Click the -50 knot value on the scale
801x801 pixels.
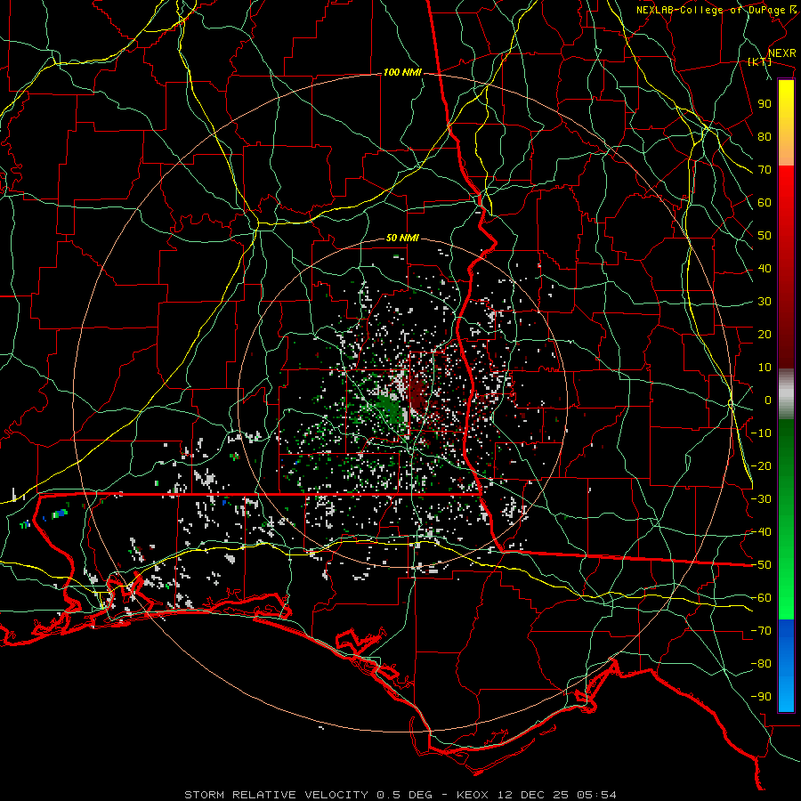point(761,565)
